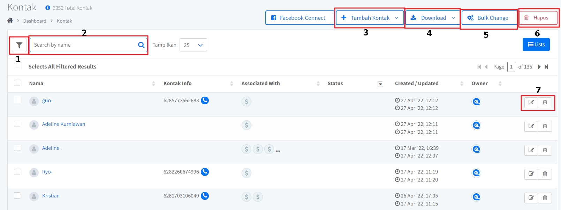Open the Tampilkan 25 dropdown
Image resolution: width=561 pixels, height=210 pixels.
pyautogui.click(x=193, y=45)
